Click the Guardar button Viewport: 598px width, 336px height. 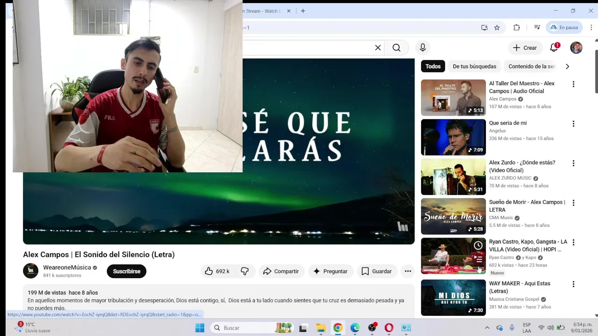(x=377, y=271)
